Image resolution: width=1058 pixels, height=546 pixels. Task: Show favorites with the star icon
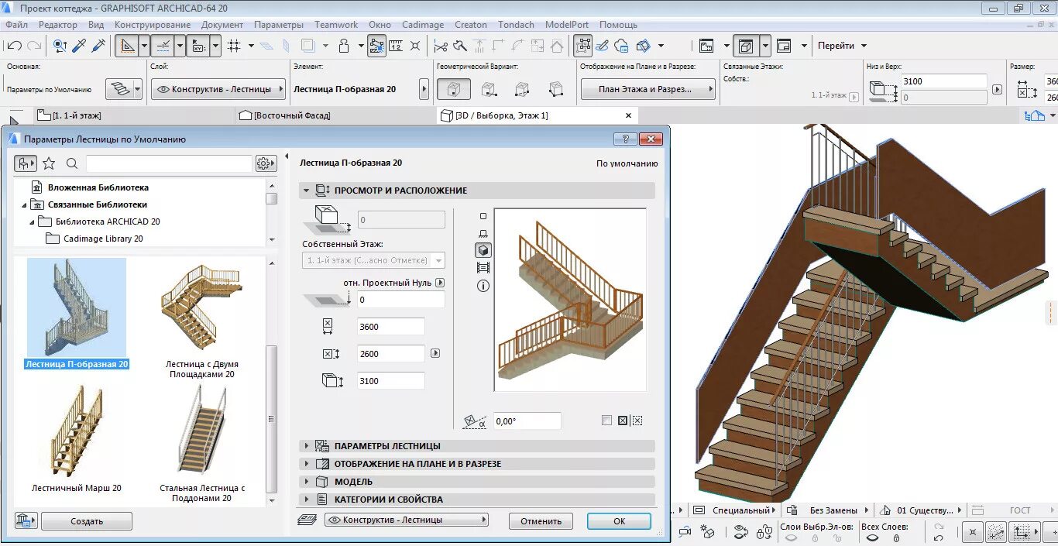[x=49, y=163]
